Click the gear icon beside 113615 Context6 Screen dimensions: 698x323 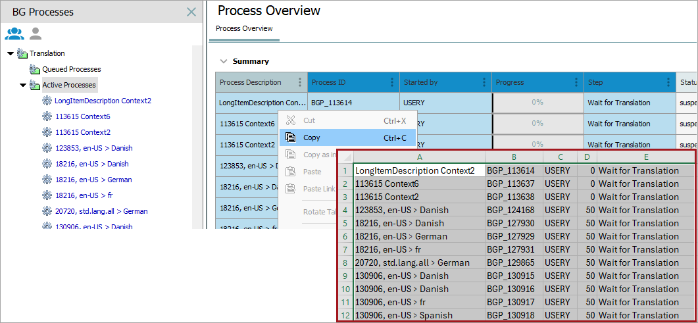47,116
